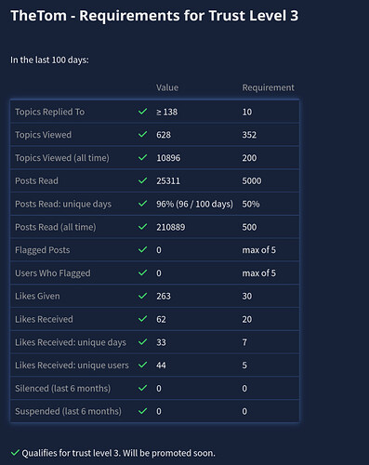Screen dimensions: 369x465
Task: Click the 210889 posts read value
Action: click(170, 227)
